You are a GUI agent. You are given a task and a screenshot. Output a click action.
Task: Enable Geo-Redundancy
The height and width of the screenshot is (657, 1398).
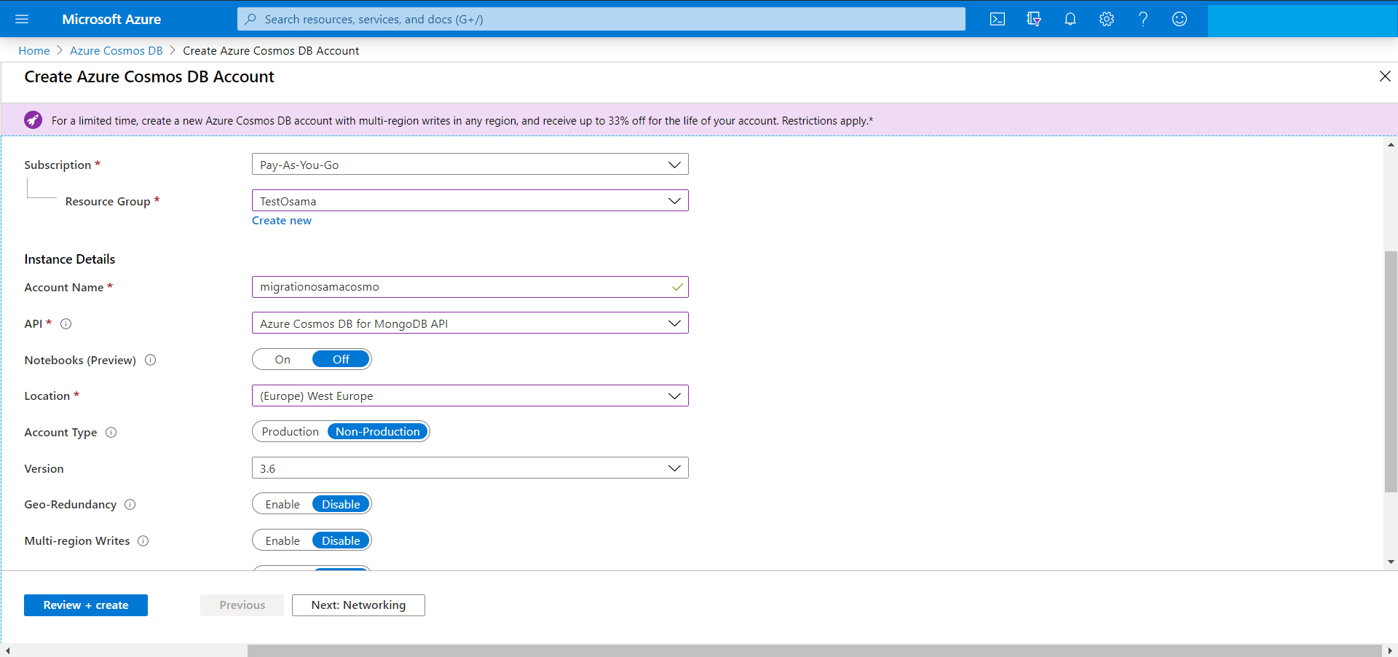tap(282, 503)
